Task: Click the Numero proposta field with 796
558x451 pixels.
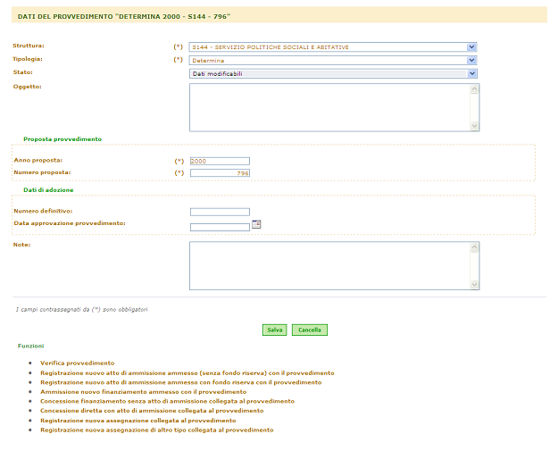Action: [220, 173]
